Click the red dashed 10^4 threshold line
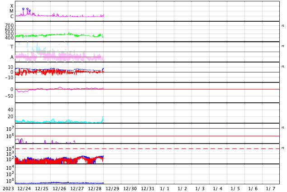Viewport: 287px width, 192px height. (147, 149)
